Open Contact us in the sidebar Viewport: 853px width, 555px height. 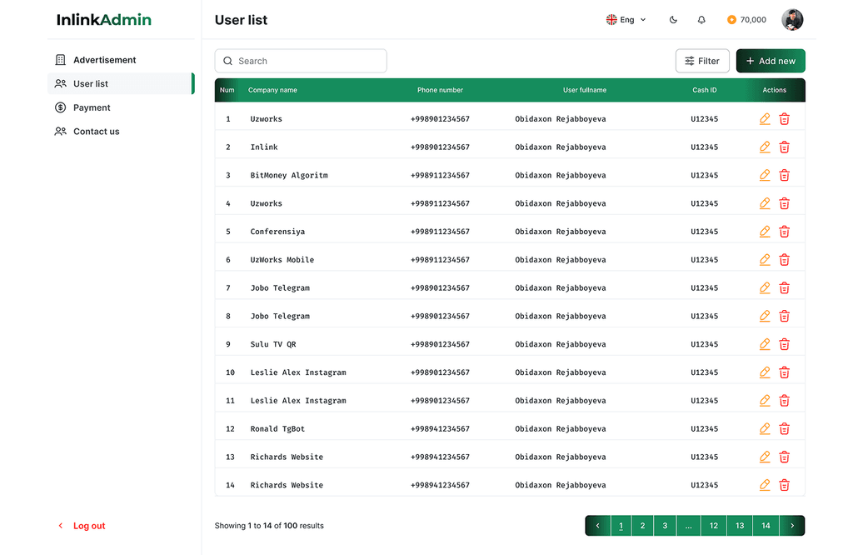[96, 132]
